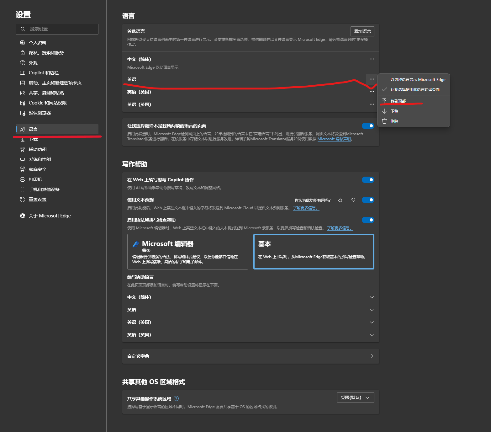
Task: Toggle 在 Web 上编写时与 Copilot 协作 switch
Action: 368,180
